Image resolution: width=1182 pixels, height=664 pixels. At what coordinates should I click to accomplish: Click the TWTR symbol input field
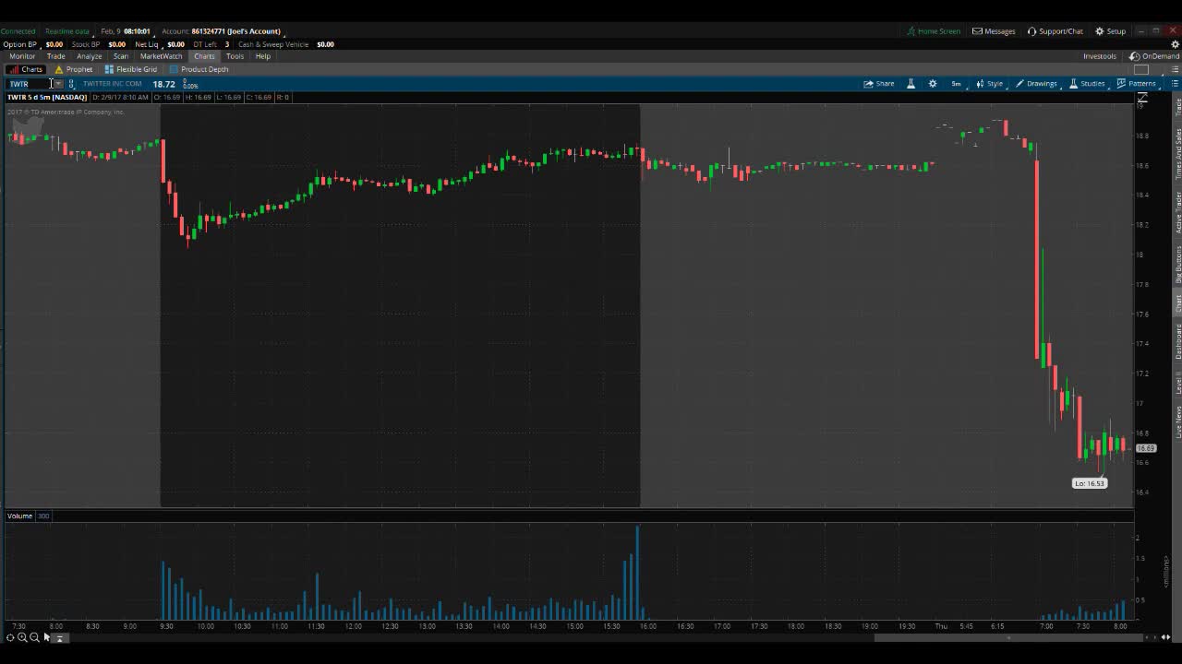[x=29, y=84]
